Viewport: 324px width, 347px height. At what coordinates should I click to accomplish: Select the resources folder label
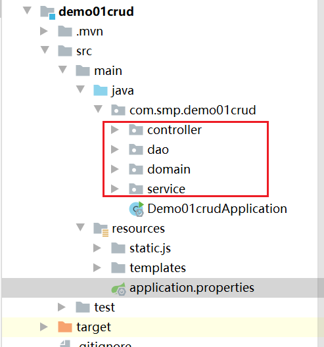click(138, 229)
